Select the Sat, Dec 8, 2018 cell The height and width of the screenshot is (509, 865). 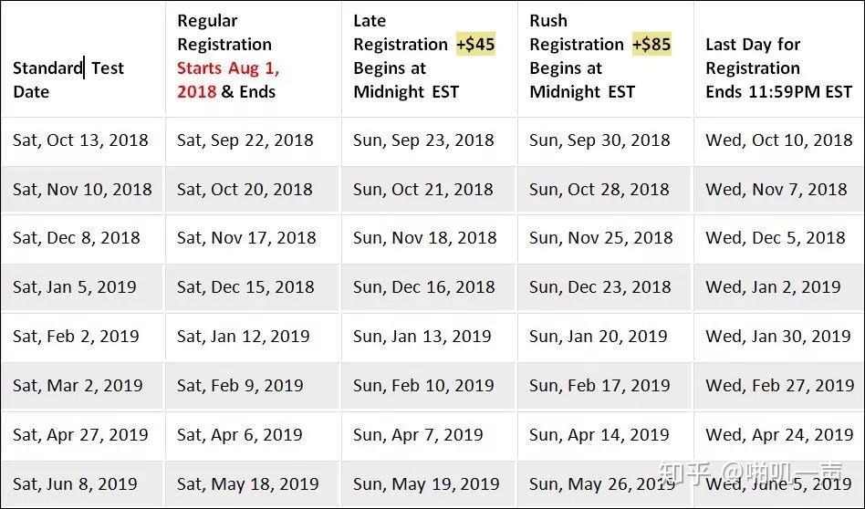pyautogui.click(x=82, y=238)
